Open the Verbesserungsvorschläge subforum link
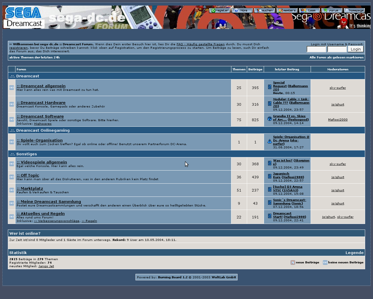373x299 pixels. click(57, 221)
